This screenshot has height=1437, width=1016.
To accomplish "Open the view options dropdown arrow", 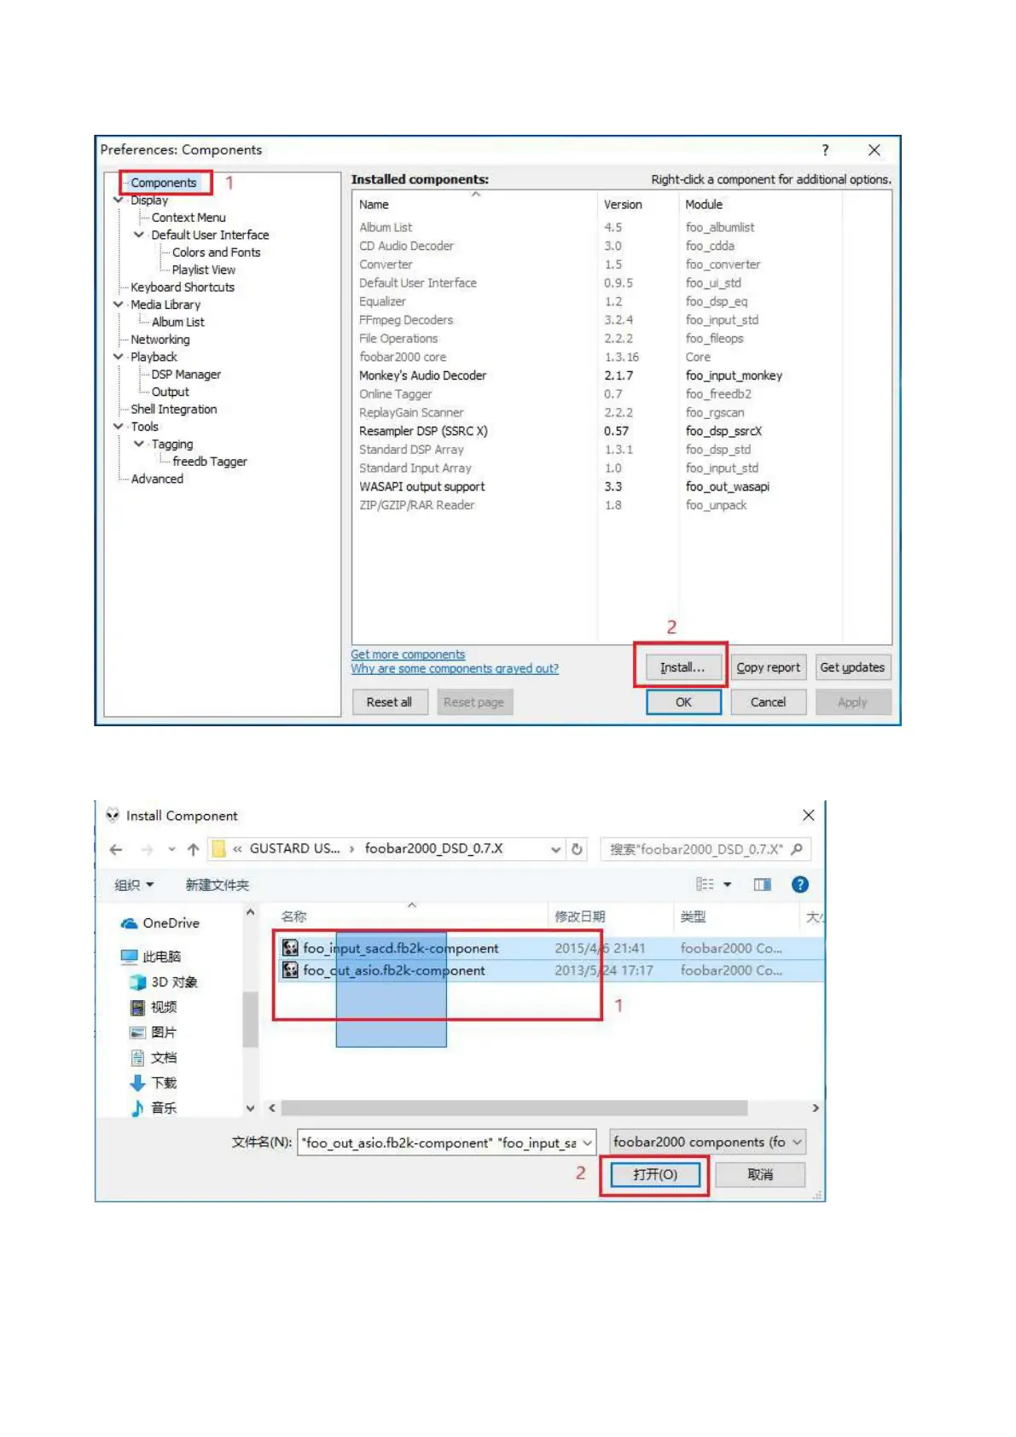I will 728,885.
